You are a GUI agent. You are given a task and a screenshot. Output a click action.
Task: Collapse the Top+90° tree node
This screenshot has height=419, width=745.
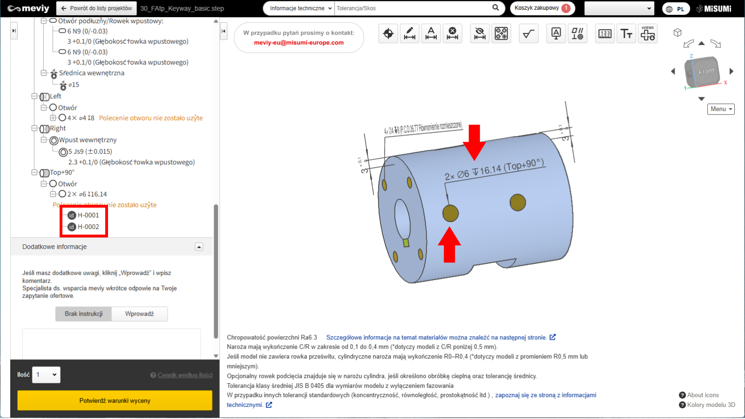34,172
